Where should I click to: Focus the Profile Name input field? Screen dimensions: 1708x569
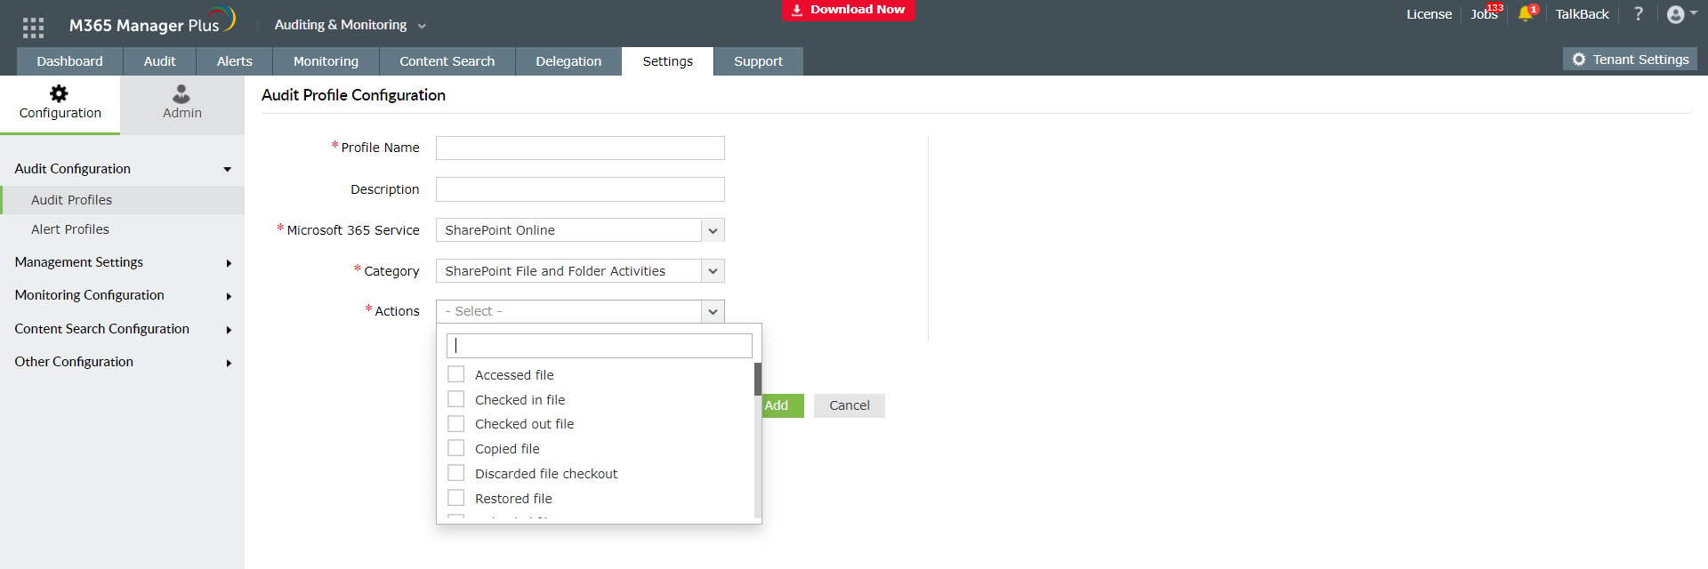pos(580,148)
